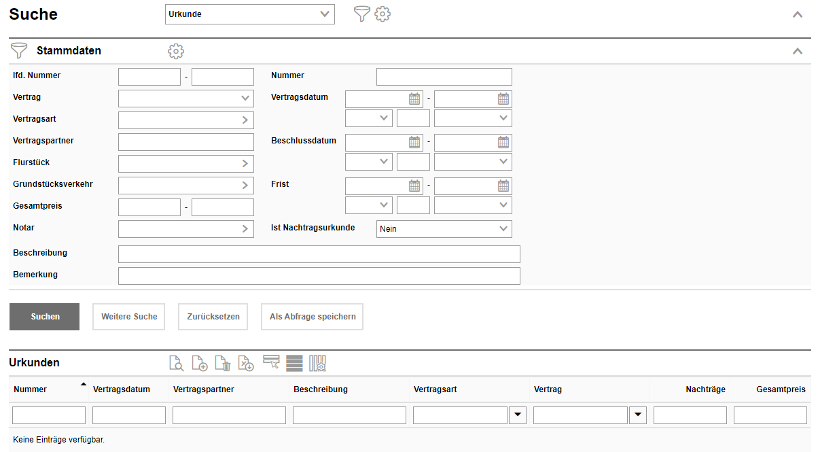
Task: Sort table by the Nummer column header
Action: (31, 389)
